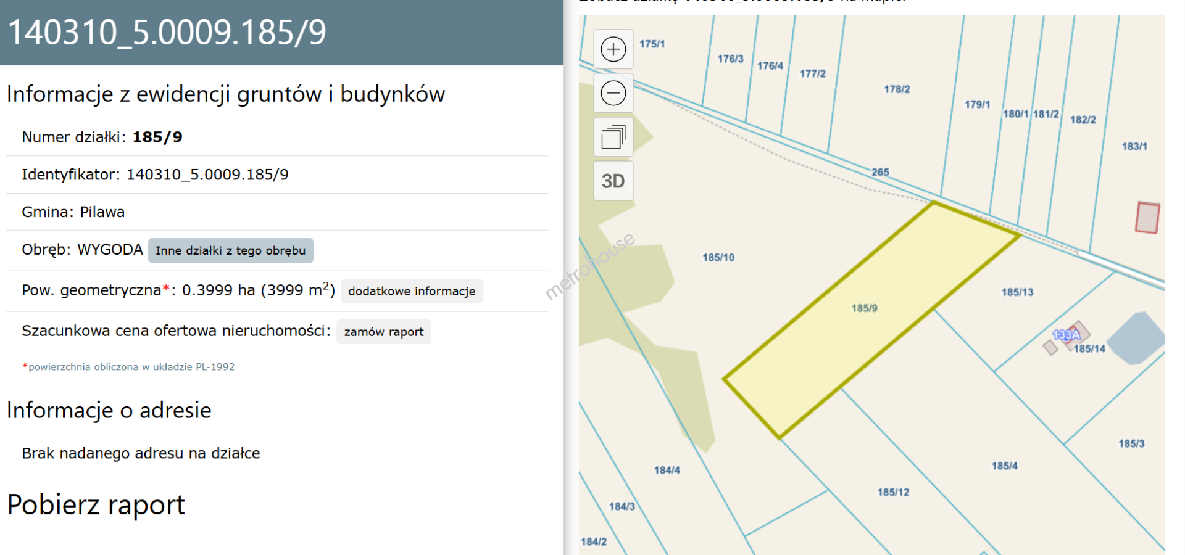Click the 133A building marker
Viewport: 1185px width, 555px height.
point(1066,335)
